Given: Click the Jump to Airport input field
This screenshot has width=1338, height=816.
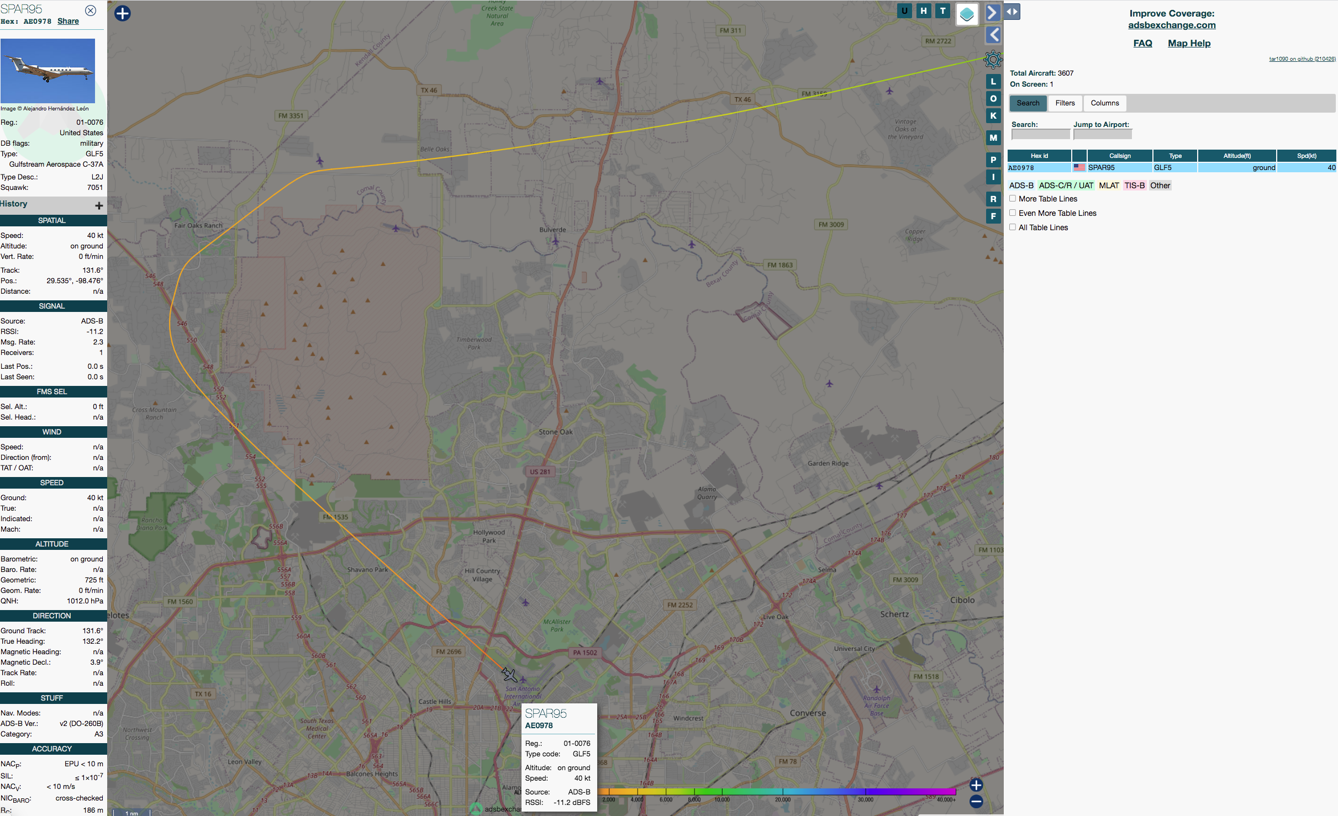Looking at the screenshot, I should point(1103,134).
